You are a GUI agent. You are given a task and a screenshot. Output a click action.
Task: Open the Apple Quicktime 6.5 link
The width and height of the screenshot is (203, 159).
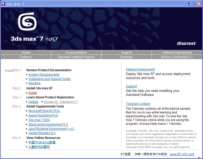[43, 115]
